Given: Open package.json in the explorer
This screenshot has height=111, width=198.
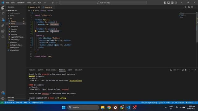Looking at the screenshot, I should click(x=14, y=47).
